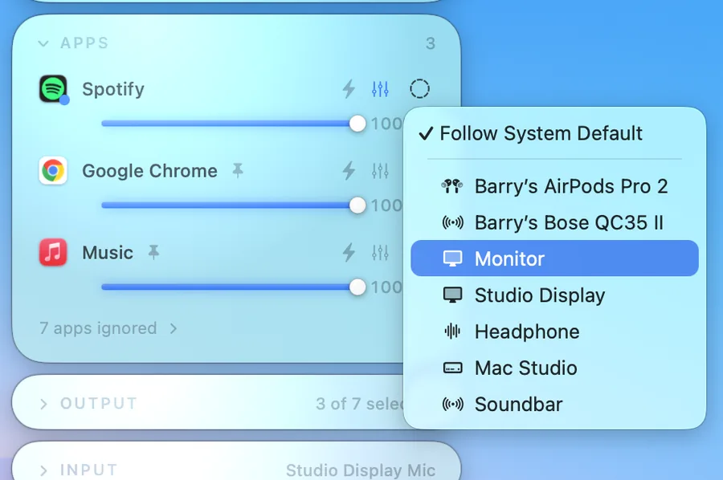Click Google Chrome's lightning bolt icon
Viewport: 723px width, 480px height.
pyautogui.click(x=349, y=171)
